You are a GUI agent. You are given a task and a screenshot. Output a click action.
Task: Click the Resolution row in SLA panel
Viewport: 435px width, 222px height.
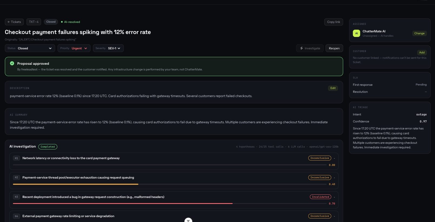[x=390, y=92]
